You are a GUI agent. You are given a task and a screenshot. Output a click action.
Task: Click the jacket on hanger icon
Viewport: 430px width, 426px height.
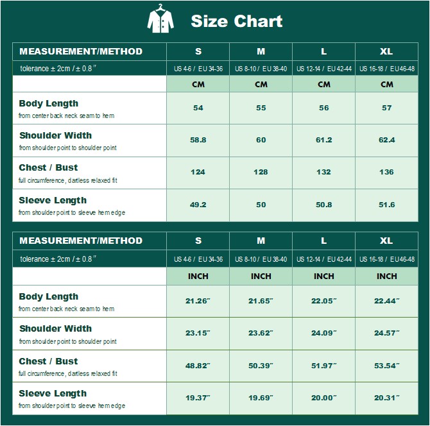[x=160, y=19]
